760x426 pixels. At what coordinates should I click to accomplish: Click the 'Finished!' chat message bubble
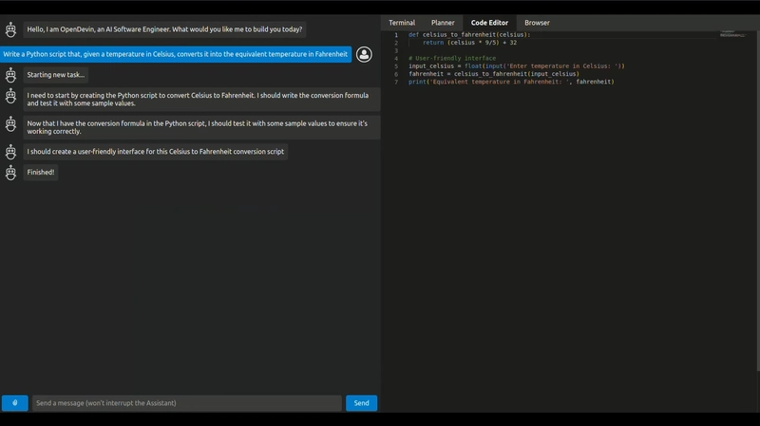tap(41, 173)
